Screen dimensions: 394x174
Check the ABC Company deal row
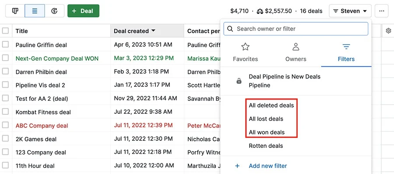point(5,125)
